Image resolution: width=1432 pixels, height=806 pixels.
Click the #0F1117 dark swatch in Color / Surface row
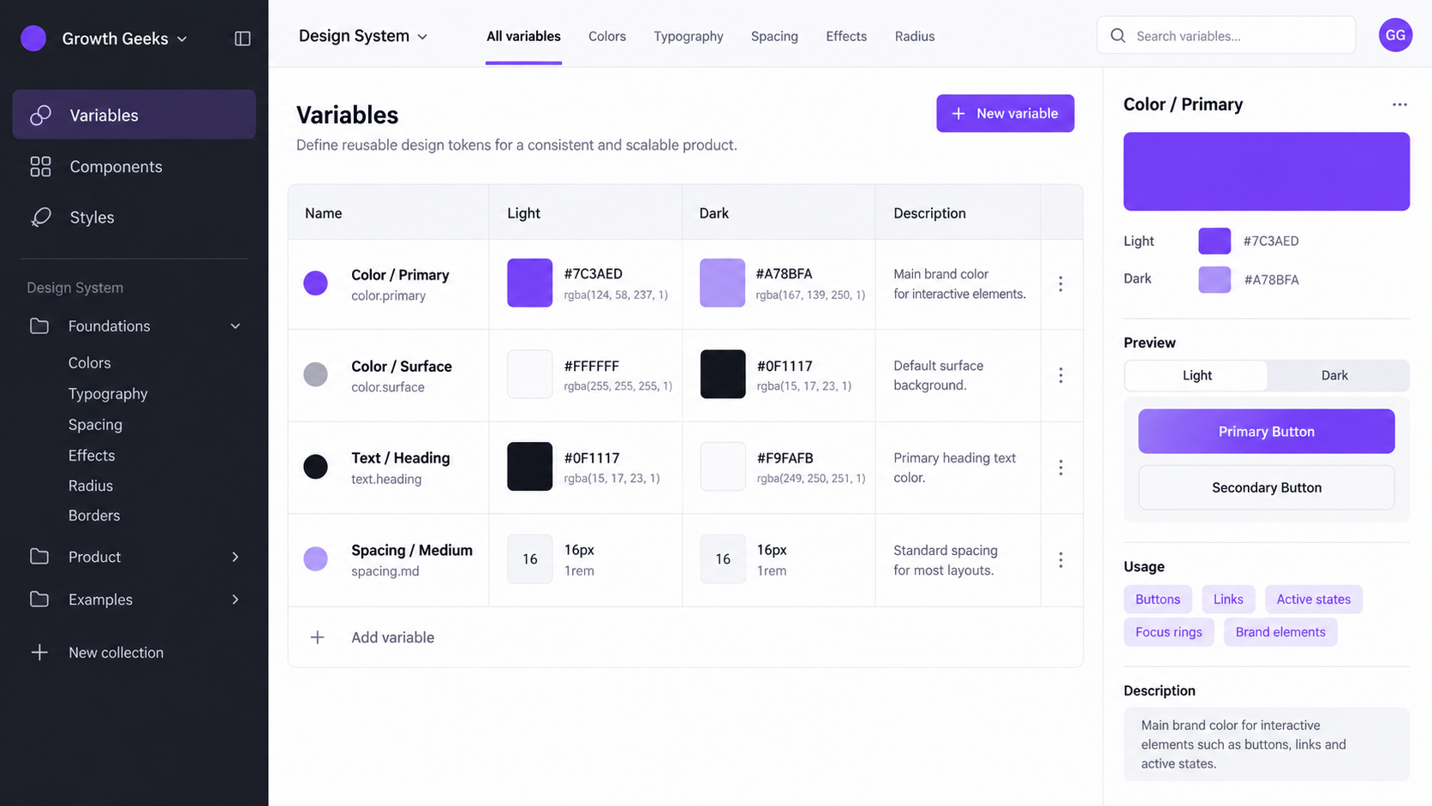(x=723, y=374)
